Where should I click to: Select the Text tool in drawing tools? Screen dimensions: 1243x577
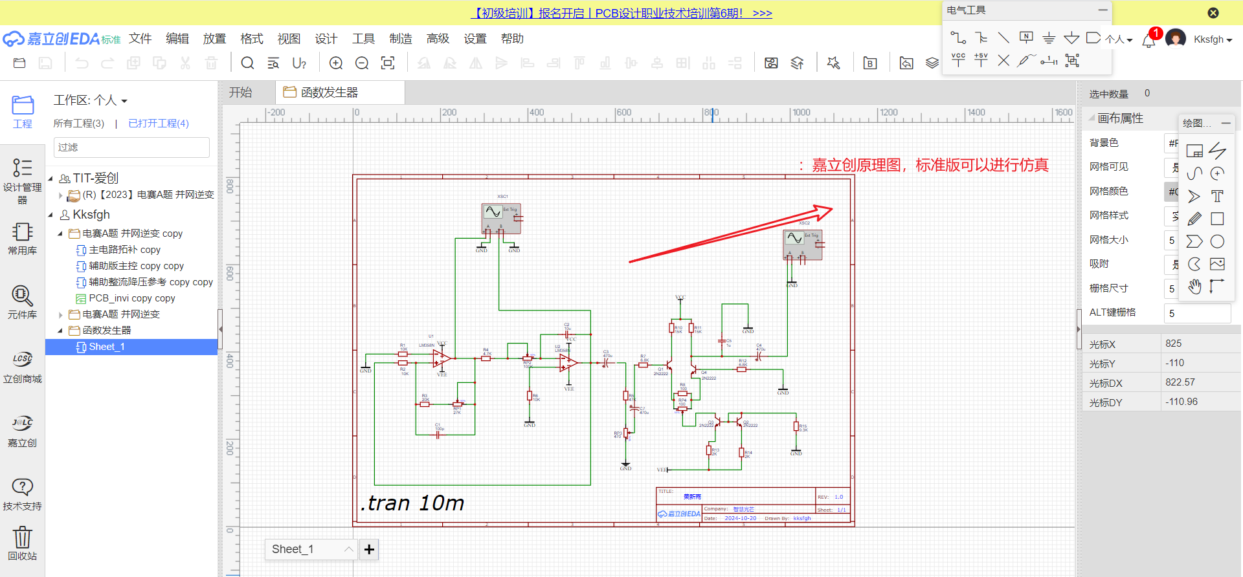(1217, 196)
